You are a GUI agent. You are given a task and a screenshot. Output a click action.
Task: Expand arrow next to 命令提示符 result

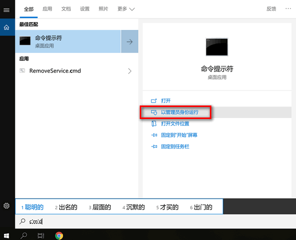point(130,41)
